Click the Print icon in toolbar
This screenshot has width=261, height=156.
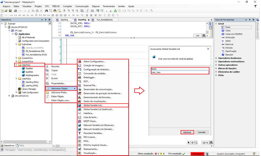(x=15, y=11)
